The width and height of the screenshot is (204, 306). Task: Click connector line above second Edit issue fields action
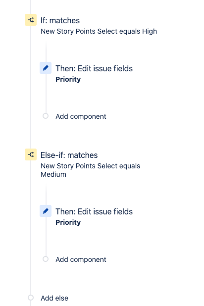tap(46, 195)
